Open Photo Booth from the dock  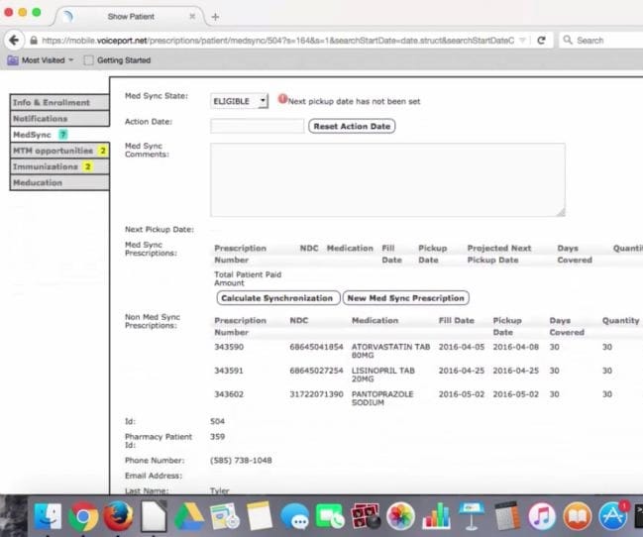pyautogui.click(x=366, y=516)
